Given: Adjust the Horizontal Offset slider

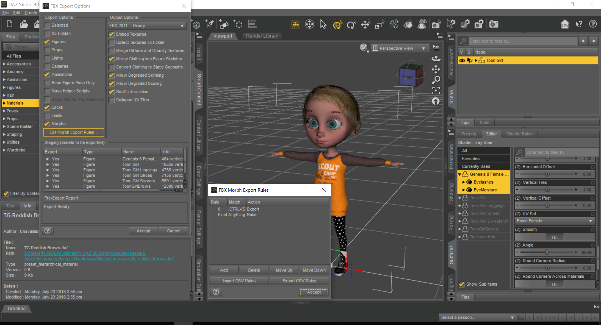Looking at the screenshot, I should tap(547, 174).
